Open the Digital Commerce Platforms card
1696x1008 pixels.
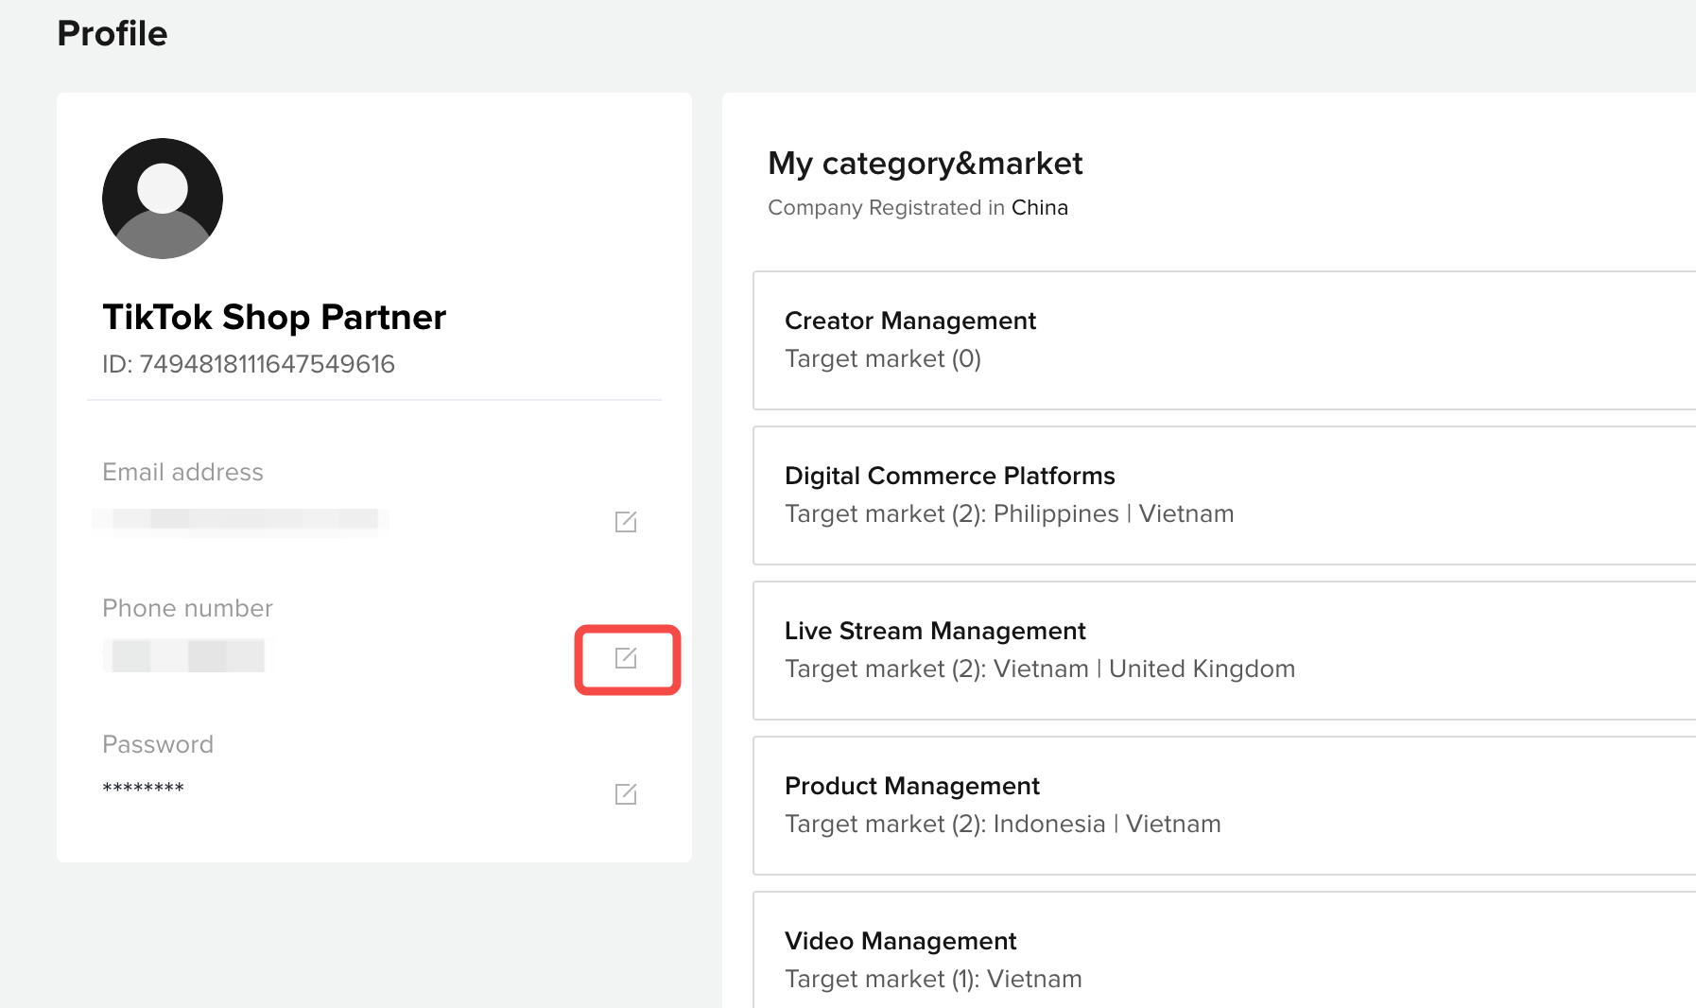point(1224,495)
